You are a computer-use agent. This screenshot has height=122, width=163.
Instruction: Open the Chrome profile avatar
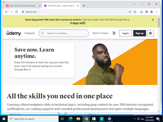[152, 12]
